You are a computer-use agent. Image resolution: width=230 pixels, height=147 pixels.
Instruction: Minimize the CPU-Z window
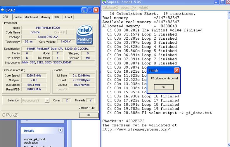click(x=84, y=10)
